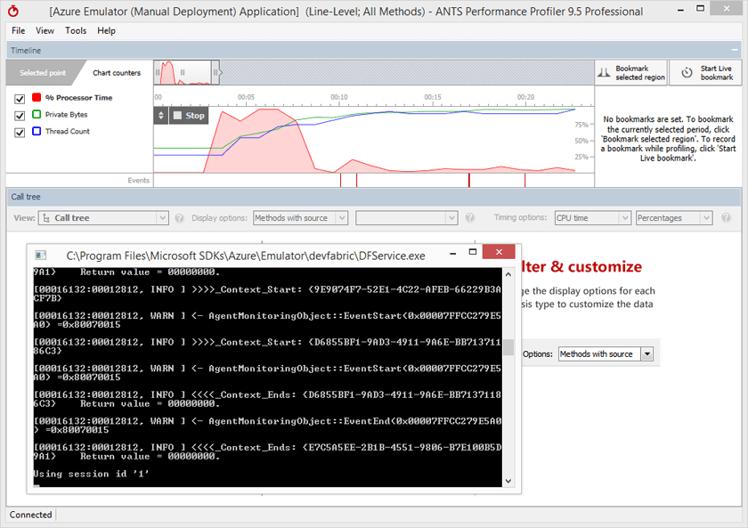
Task: Click the Call tree view icon
Action: pyautogui.click(x=45, y=217)
